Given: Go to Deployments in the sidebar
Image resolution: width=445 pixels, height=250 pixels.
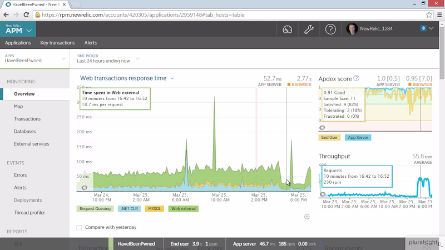Looking at the screenshot, I should click(x=28, y=200).
